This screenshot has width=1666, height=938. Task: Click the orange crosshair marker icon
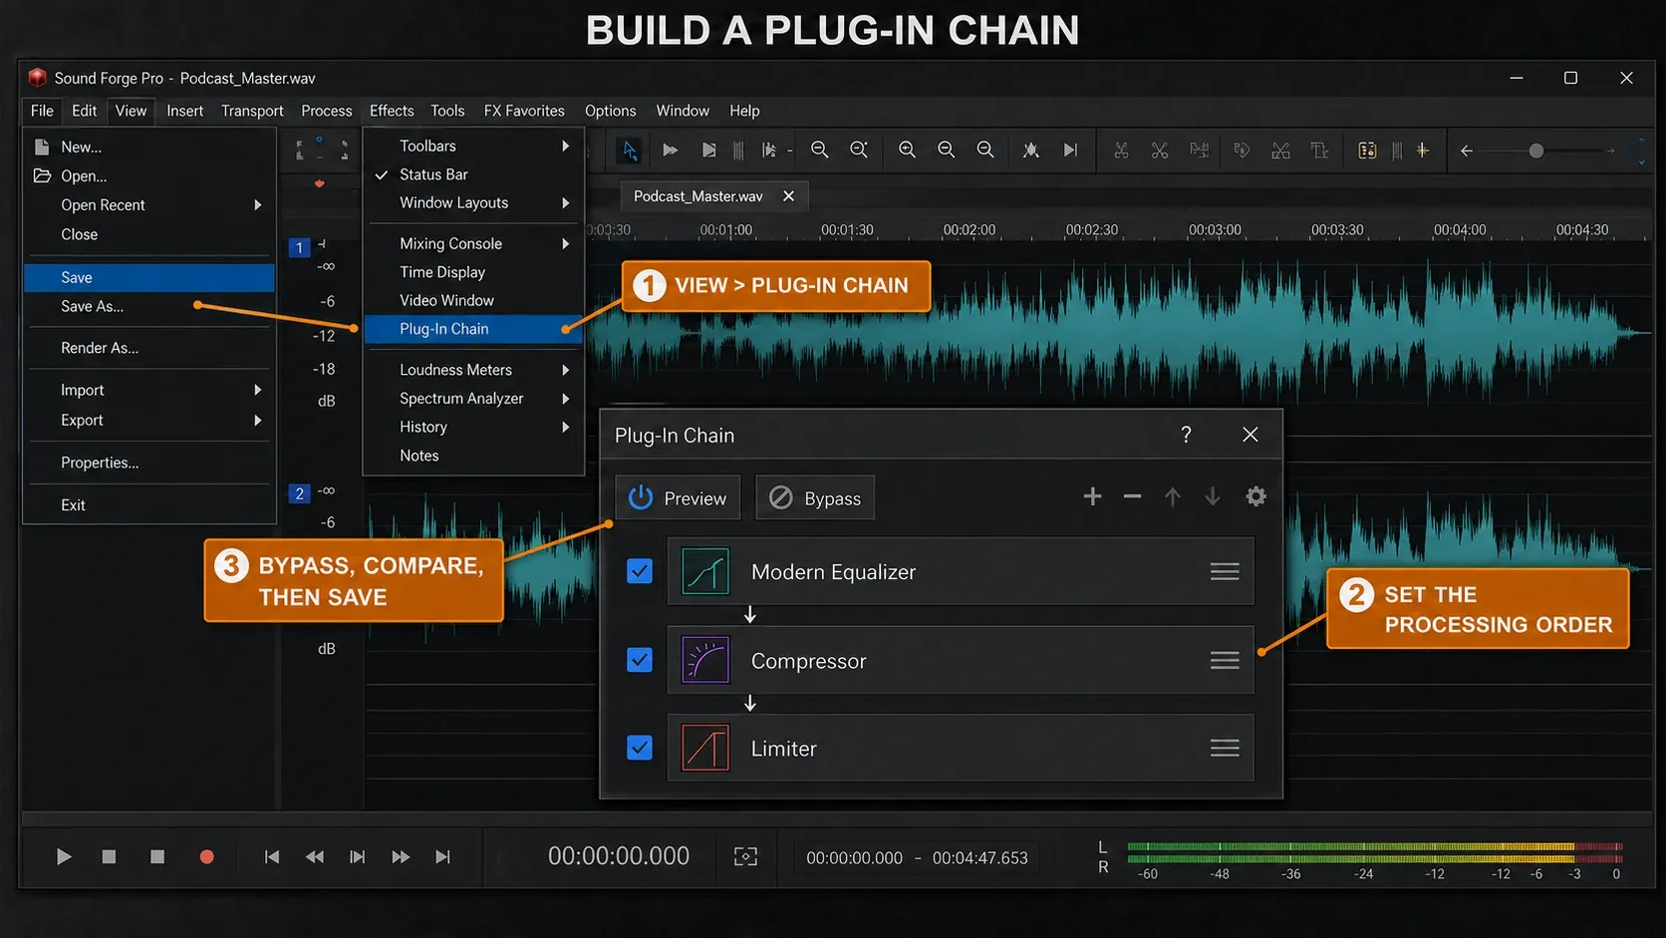[x=1422, y=151]
